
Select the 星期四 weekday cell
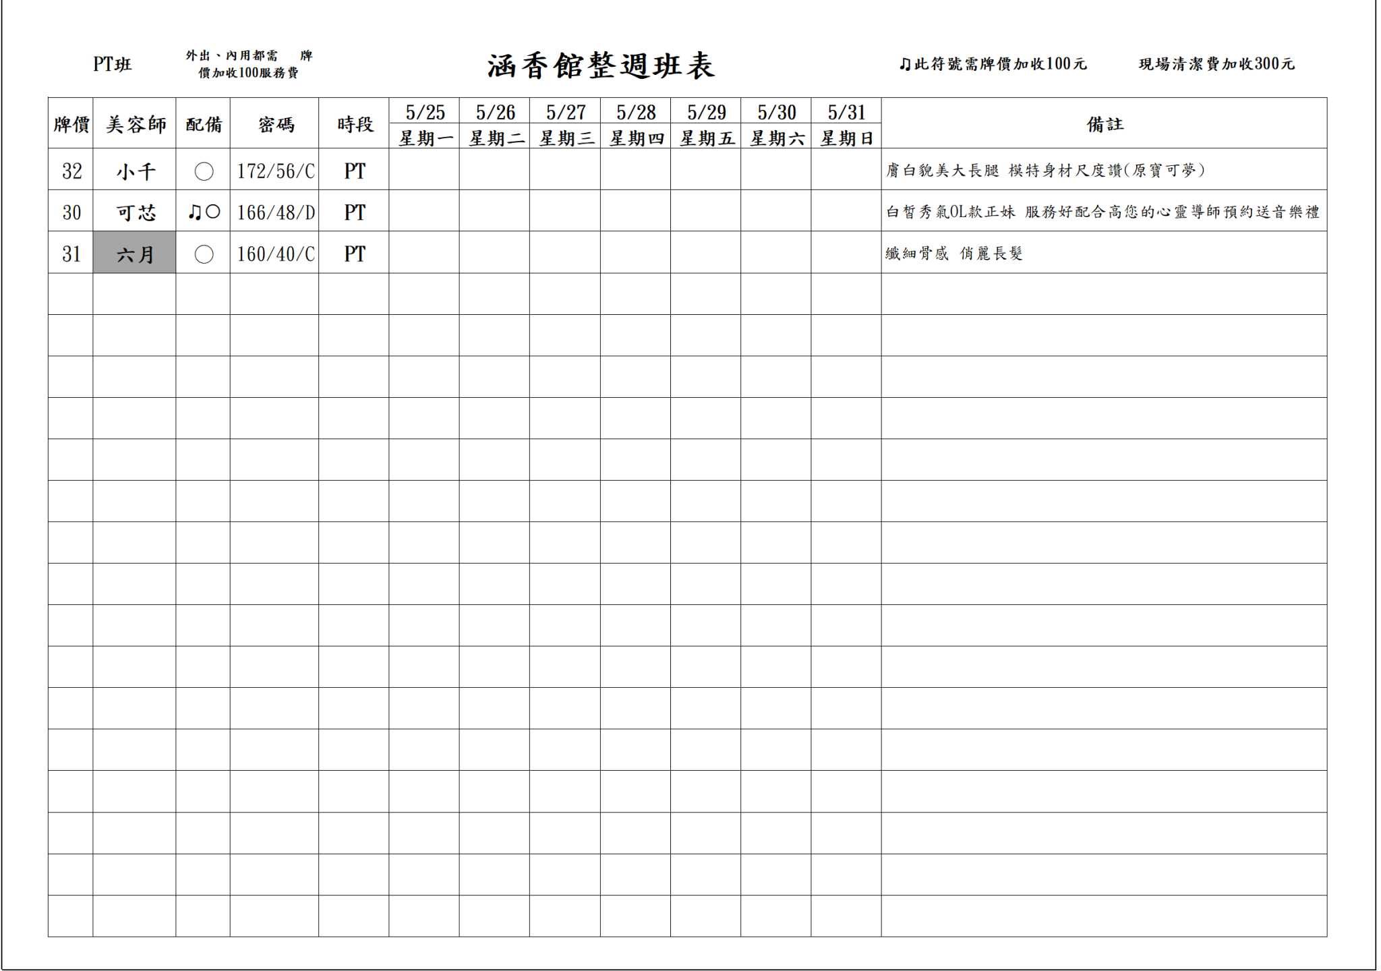pyautogui.click(x=636, y=137)
